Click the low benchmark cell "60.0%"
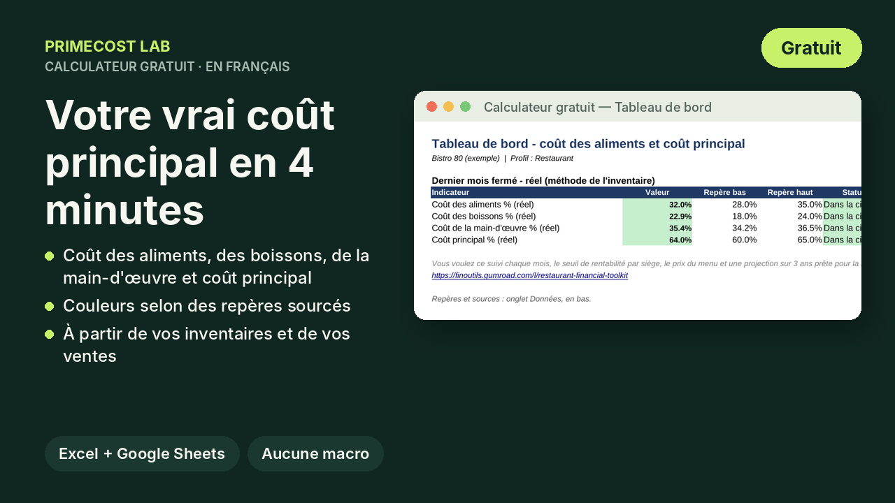Viewport: 895px width, 503px height. (x=725, y=240)
